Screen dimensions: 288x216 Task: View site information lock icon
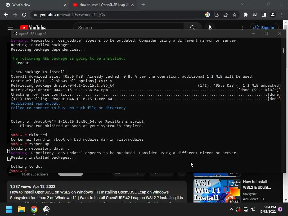pyautogui.click(x=35, y=15)
